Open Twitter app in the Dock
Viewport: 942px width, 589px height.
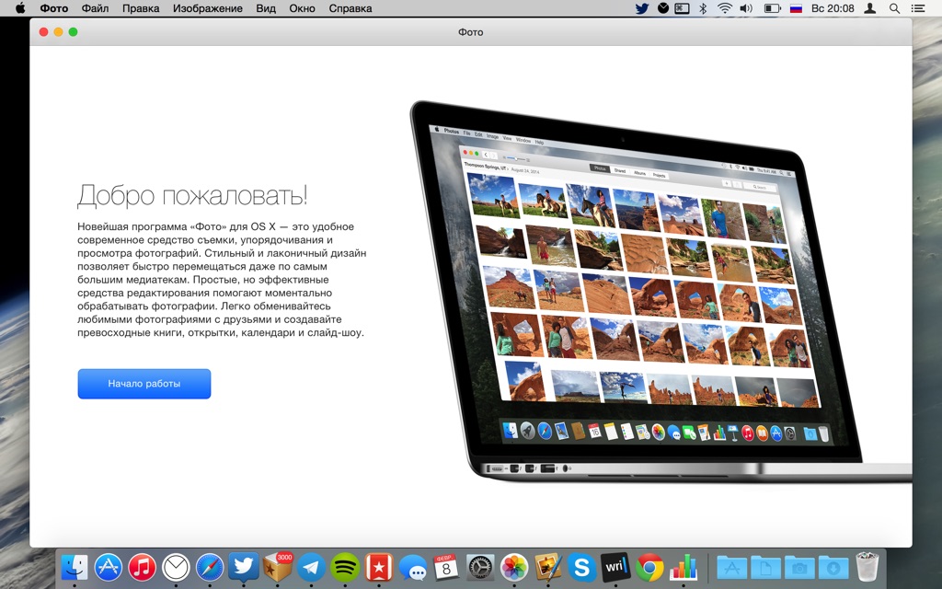(243, 567)
